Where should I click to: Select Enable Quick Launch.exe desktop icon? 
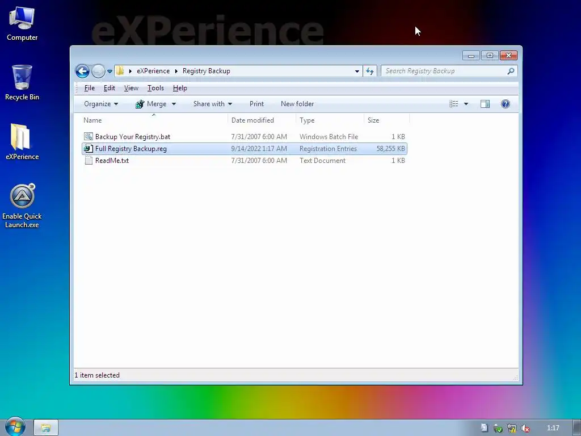tap(22, 206)
